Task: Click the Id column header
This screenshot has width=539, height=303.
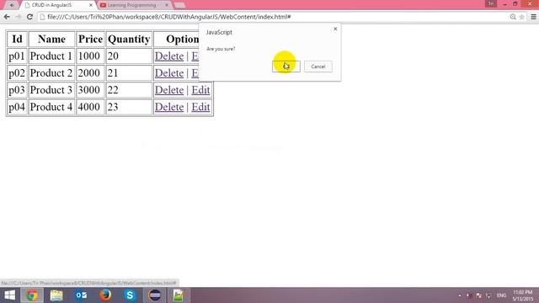Action: pyautogui.click(x=17, y=40)
